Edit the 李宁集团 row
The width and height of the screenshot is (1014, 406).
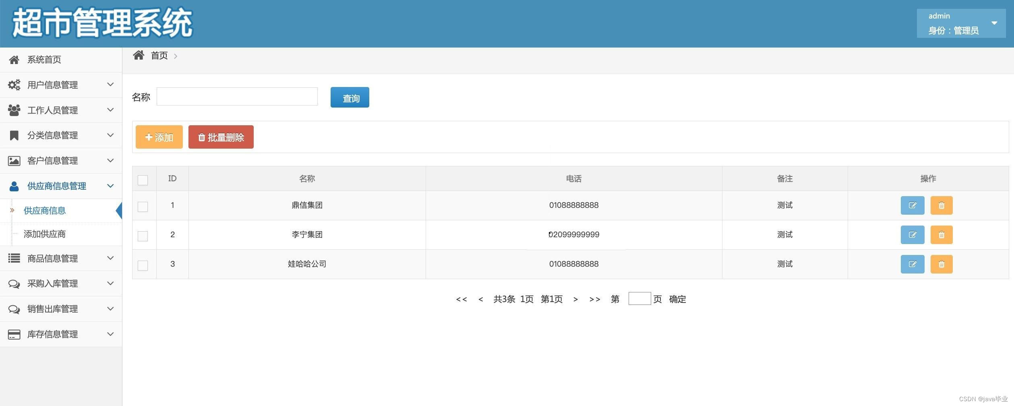point(912,235)
